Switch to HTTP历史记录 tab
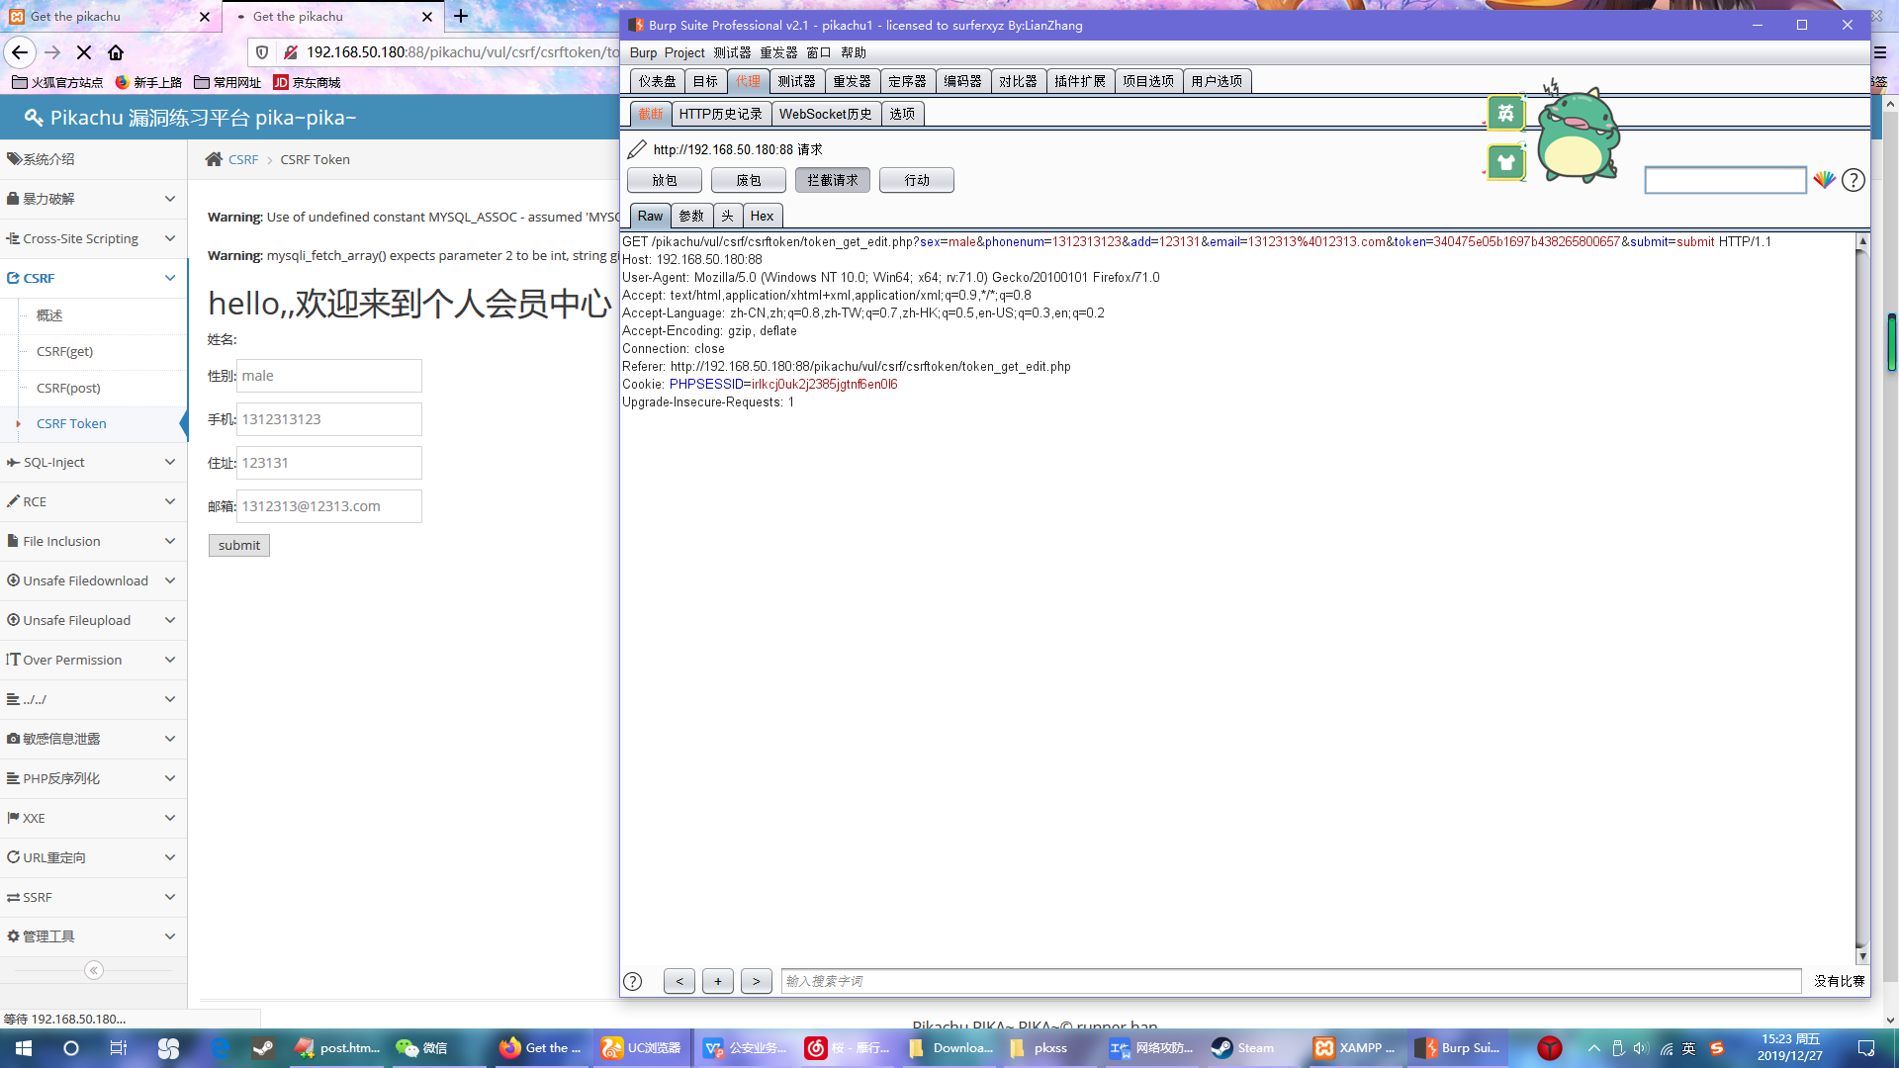The height and width of the screenshot is (1068, 1899). [x=720, y=114]
